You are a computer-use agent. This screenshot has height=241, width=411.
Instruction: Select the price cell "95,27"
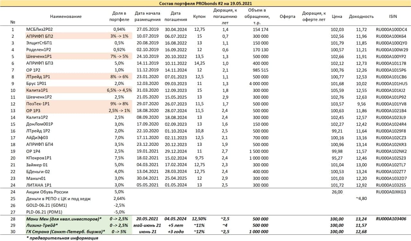[337, 158]
